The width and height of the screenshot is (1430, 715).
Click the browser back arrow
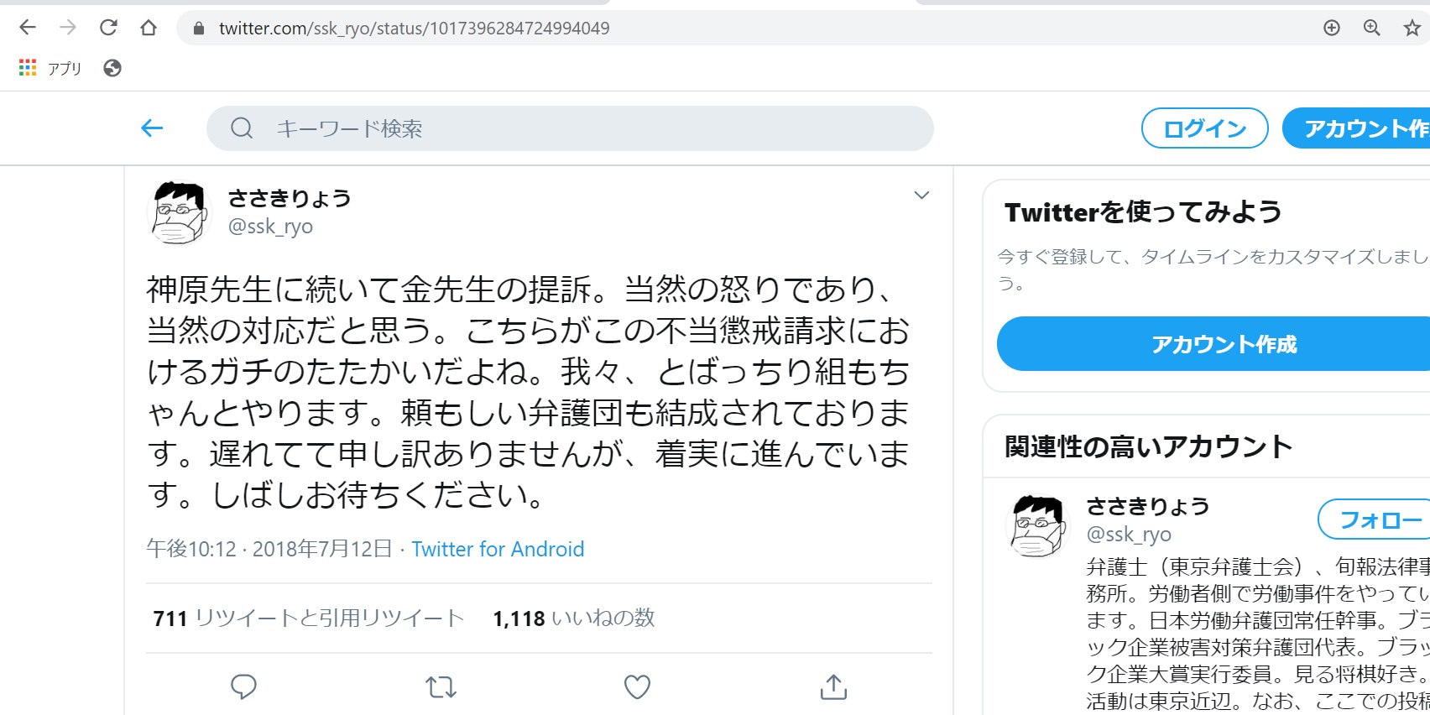point(28,28)
